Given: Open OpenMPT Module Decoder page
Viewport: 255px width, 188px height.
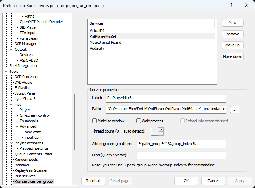Looking at the screenshot, I should click(41, 22).
